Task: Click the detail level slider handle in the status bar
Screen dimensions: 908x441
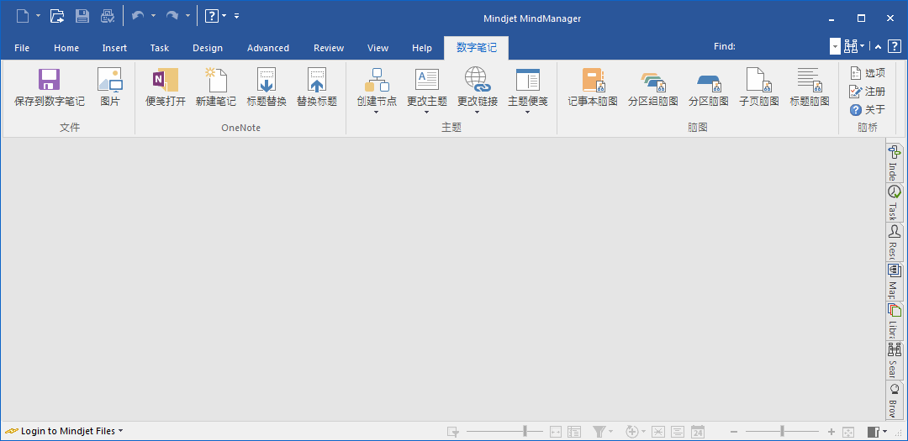Action: pos(525,431)
